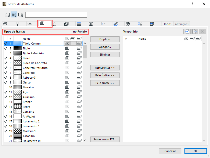This screenshot has width=210, height=158.
Task: Select search in left list mode icon
Action: click(x=7, y=15)
